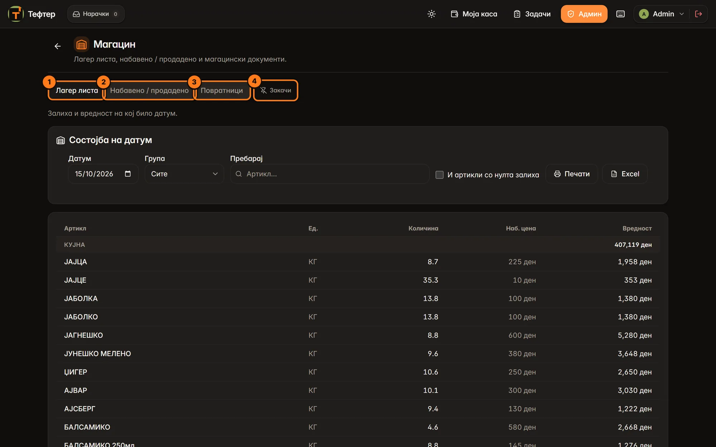Select the ЈАБОЛКА row
Viewport: 716px width, 447px height.
[x=358, y=299]
